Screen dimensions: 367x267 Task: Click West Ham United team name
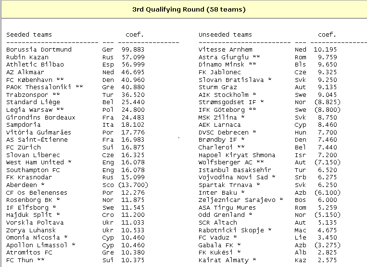coord(35,162)
